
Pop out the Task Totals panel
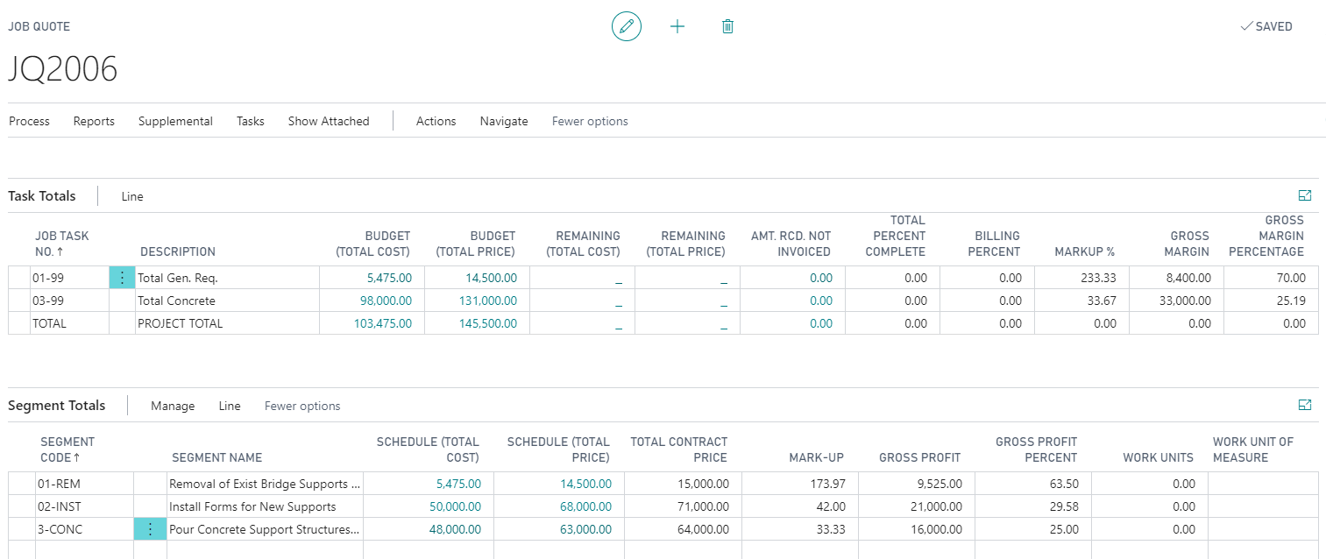coord(1305,195)
